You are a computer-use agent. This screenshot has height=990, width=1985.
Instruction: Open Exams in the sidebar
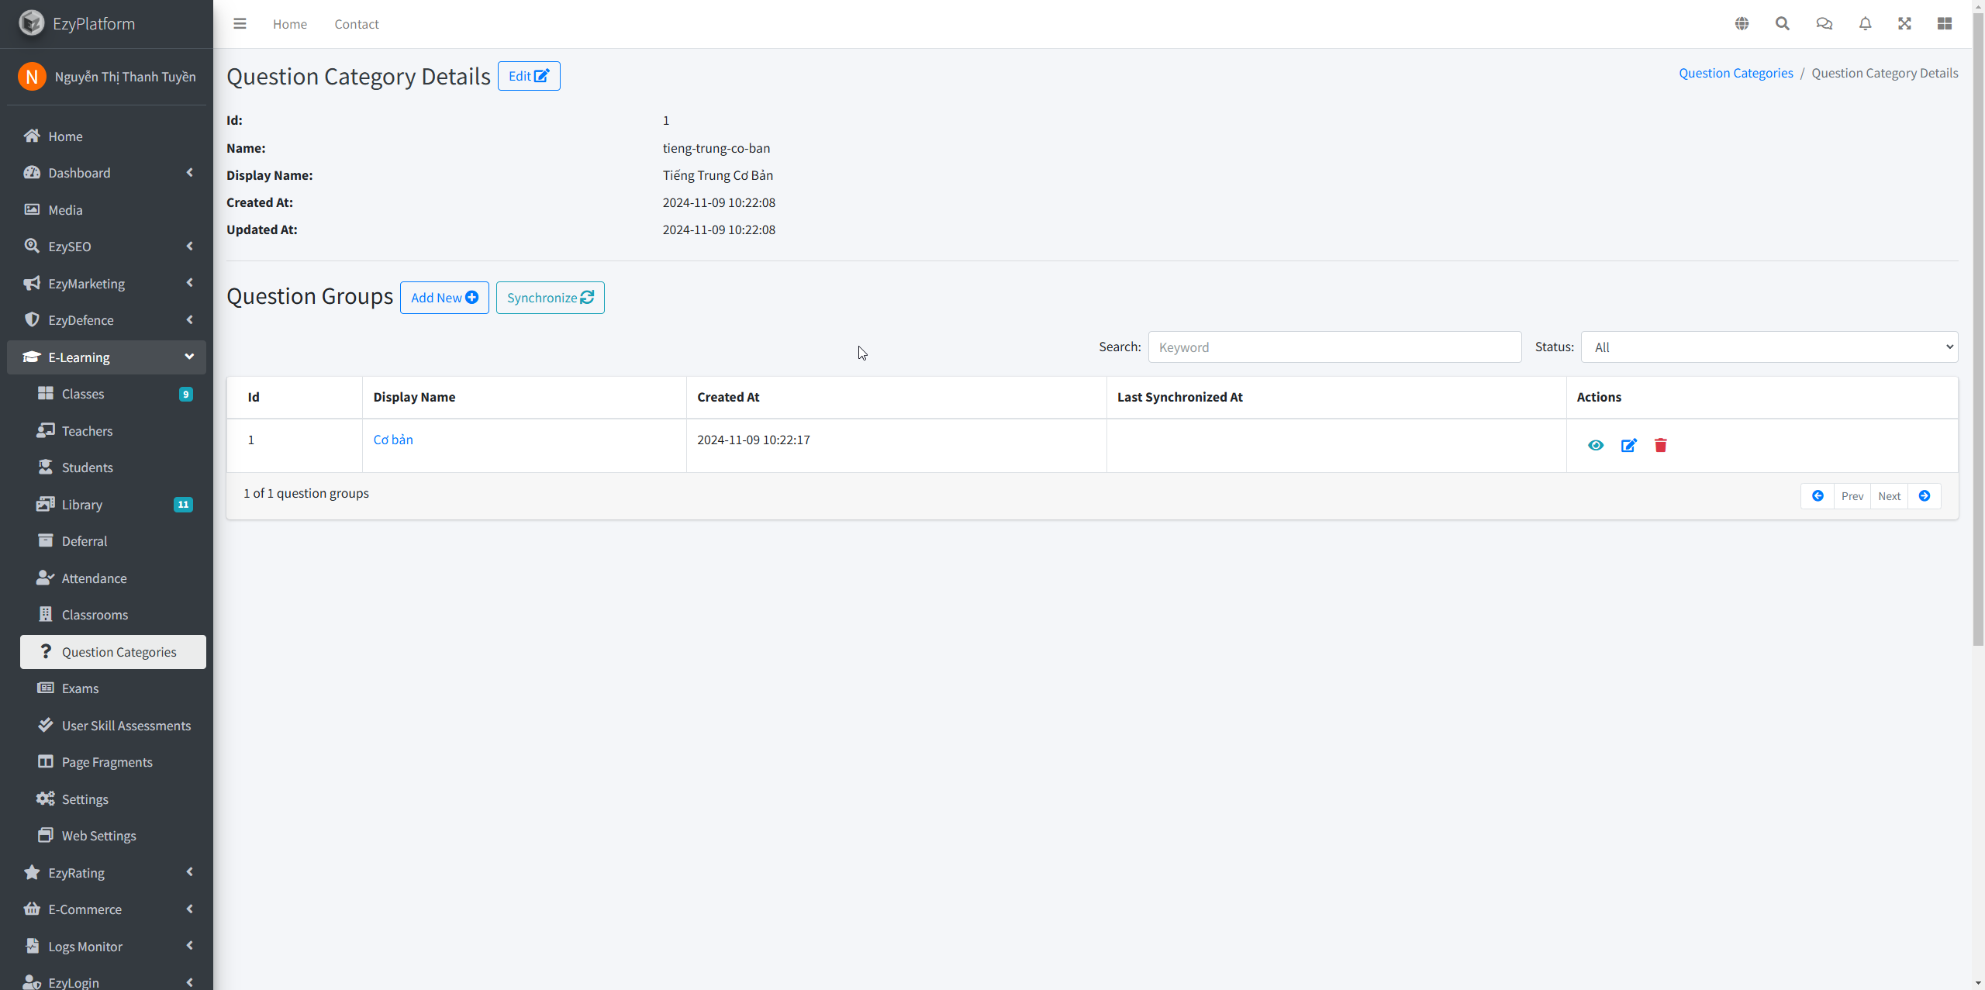click(80, 688)
